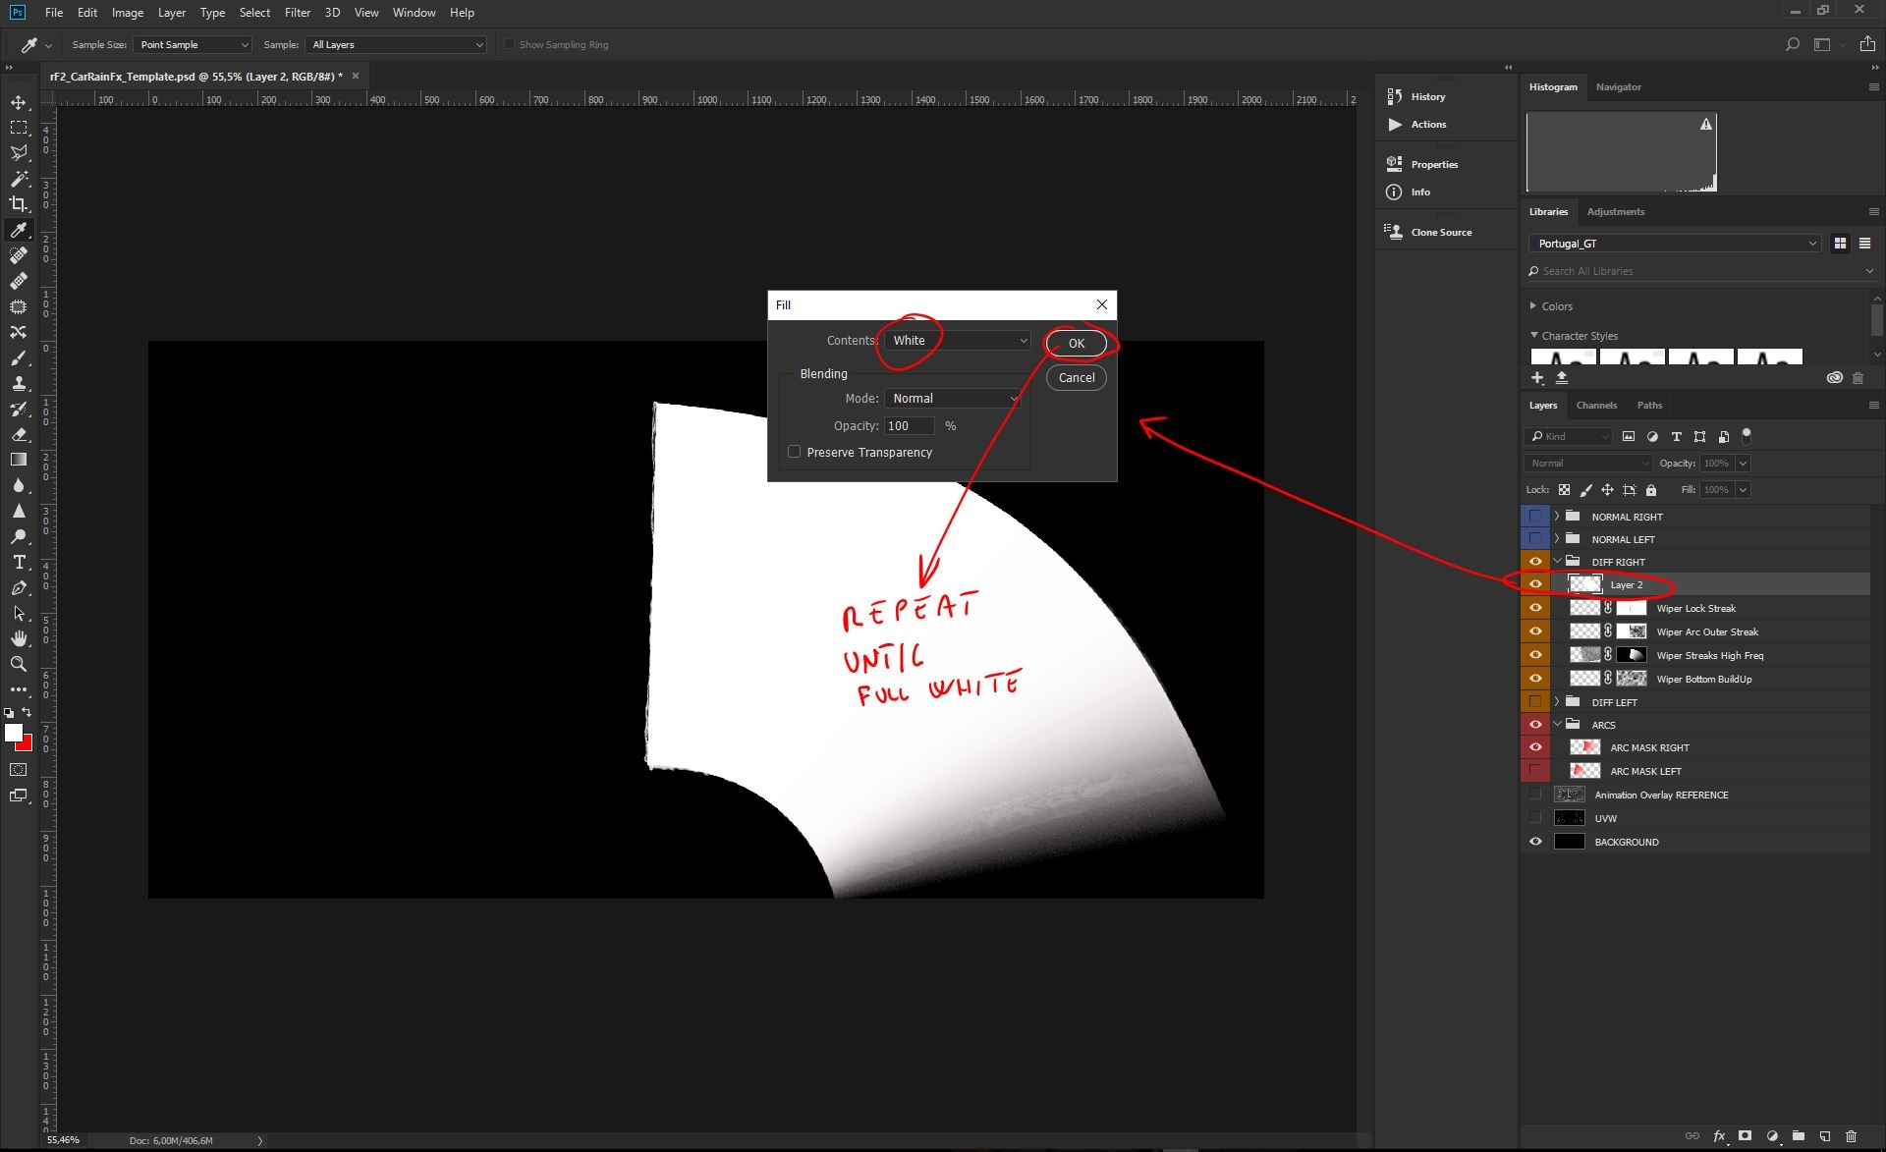
Task: Select the Polygonal Lasso tool
Action: pos(19,153)
